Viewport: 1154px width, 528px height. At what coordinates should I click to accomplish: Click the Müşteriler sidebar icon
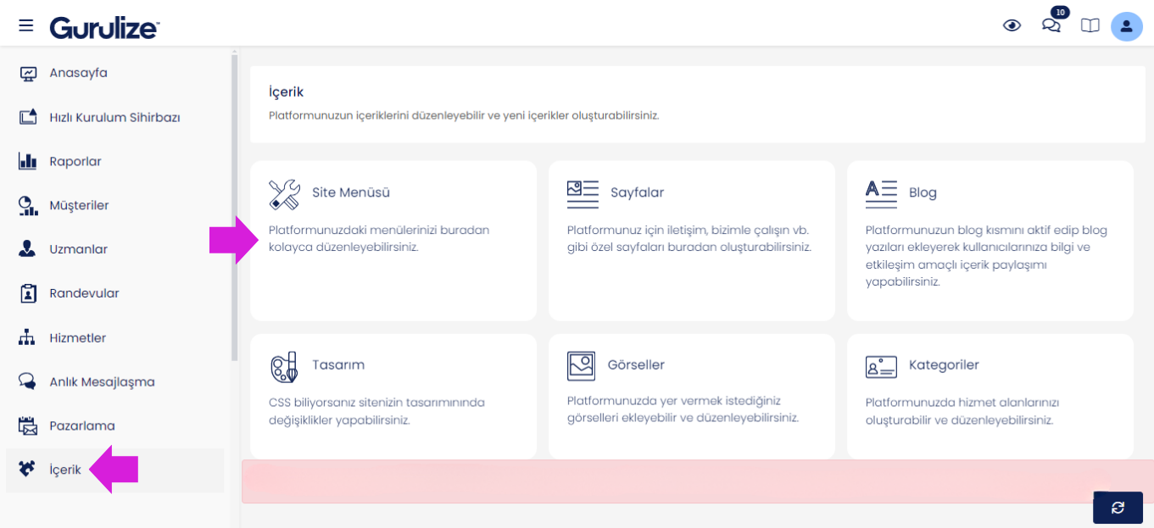point(28,205)
